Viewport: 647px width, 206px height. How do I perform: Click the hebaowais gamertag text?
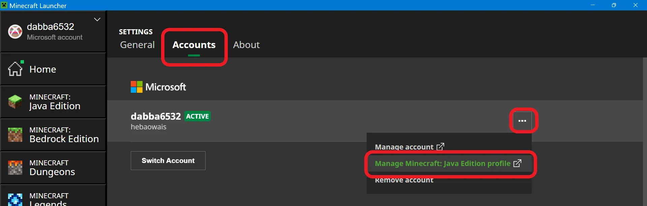coord(149,127)
